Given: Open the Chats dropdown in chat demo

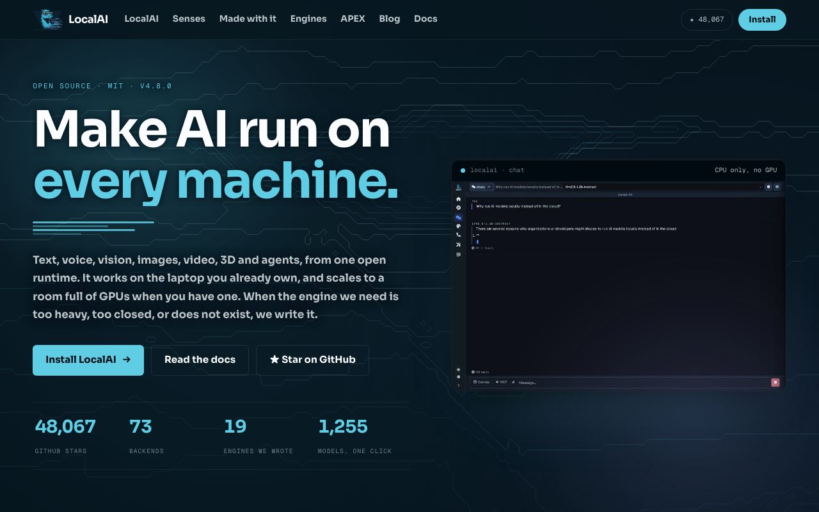Looking at the screenshot, I should pos(481,187).
